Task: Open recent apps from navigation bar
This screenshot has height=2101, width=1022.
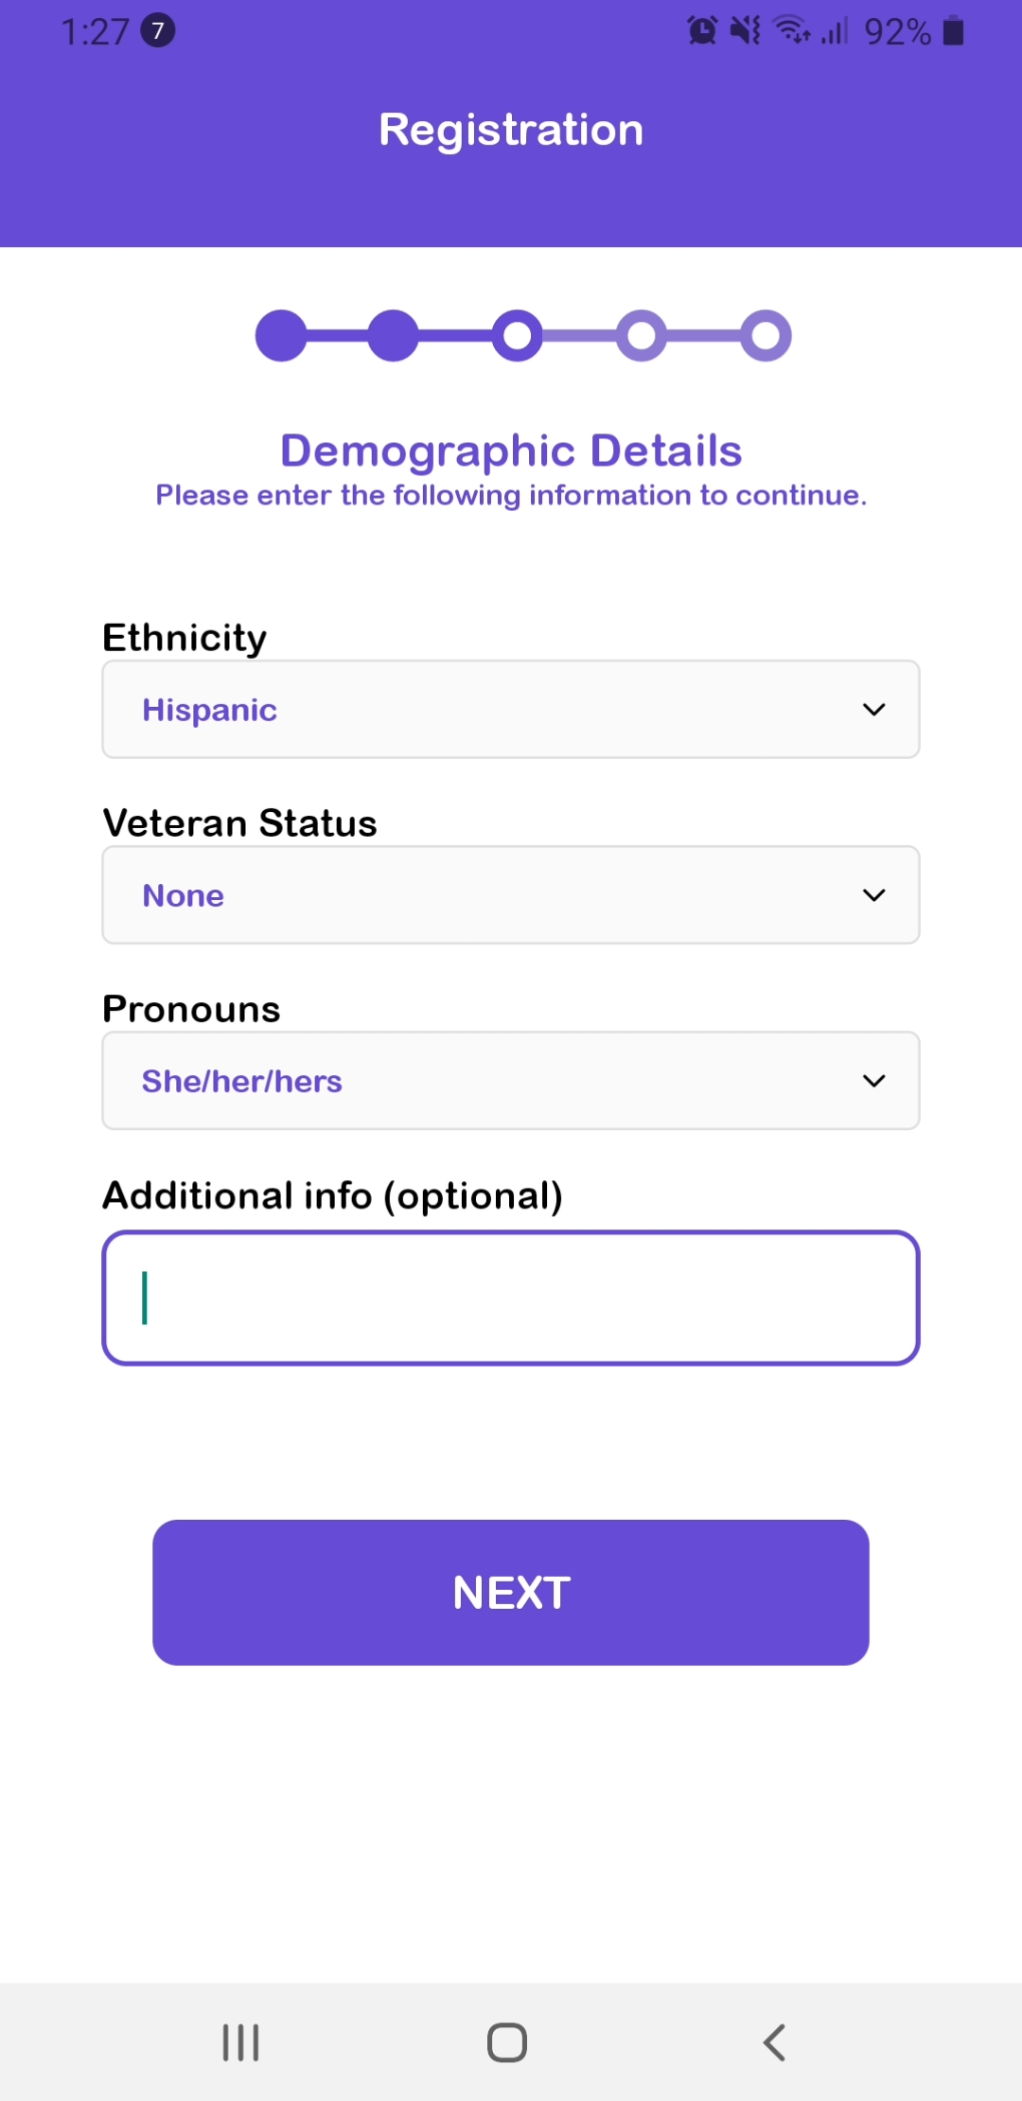Action: pos(240,2042)
